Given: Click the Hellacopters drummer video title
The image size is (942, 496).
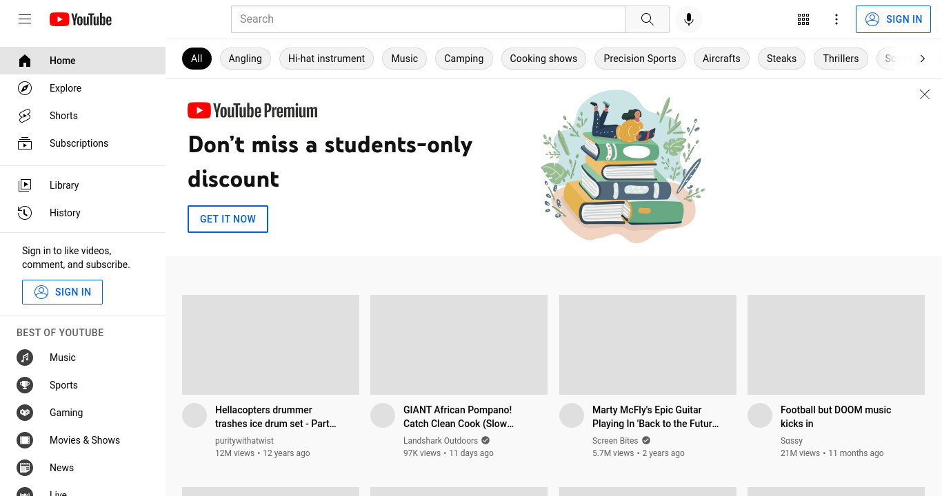Looking at the screenshot, I should coord(276,417).
